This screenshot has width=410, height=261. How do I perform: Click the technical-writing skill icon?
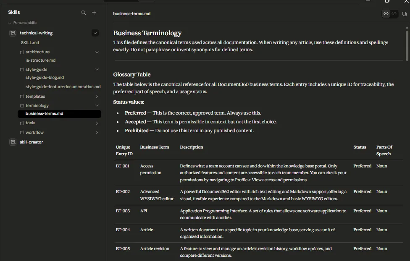13,33
